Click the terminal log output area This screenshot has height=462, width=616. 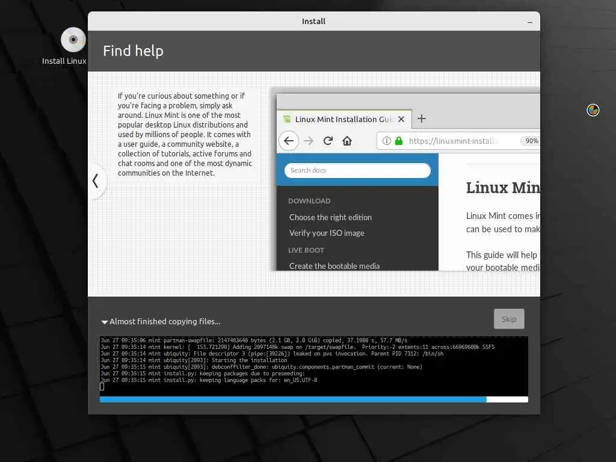tap(313, 366)
